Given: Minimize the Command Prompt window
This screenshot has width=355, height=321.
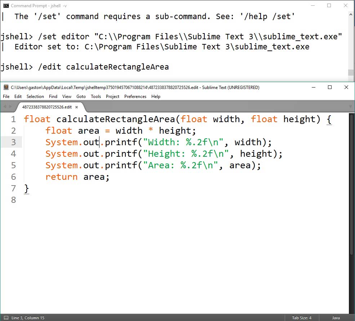Looking at the screenshot, I should point(313,6).
